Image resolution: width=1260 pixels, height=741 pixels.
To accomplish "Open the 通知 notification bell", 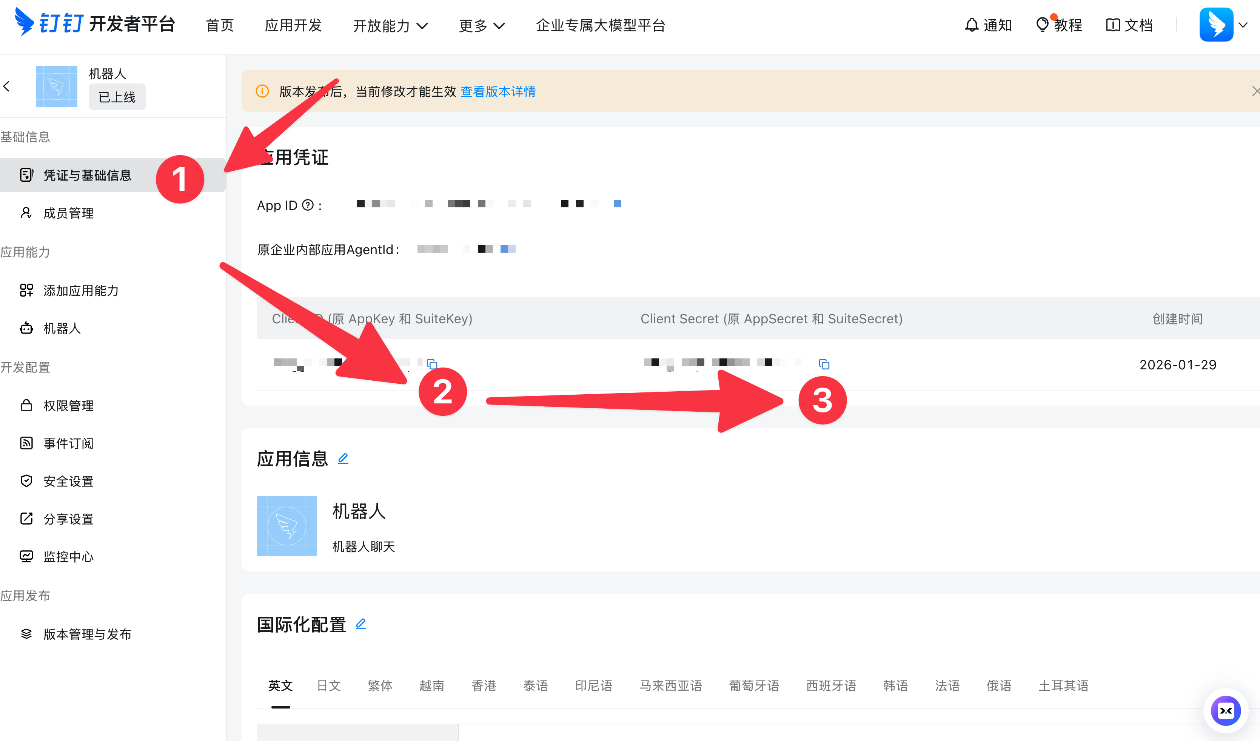I will coord(987,25).
